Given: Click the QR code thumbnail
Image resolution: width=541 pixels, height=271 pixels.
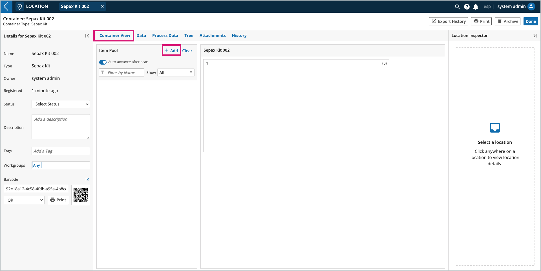Looking at the screenshot, I should pyautogui.click(x=81, y=195).
